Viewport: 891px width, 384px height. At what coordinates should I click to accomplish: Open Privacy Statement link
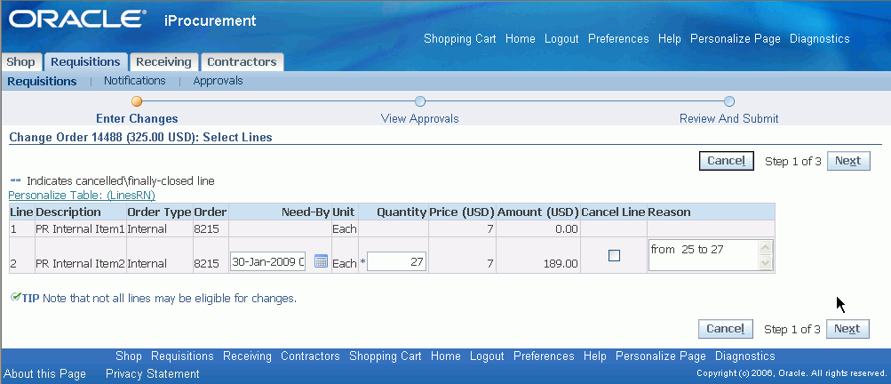tap(152, 373)
